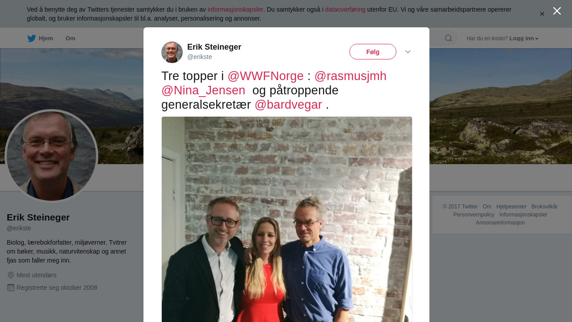Open the dataoverføring link in notice
572x322 pixels.
345,9
